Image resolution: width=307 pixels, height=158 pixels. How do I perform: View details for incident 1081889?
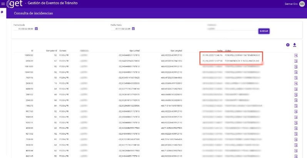[296, 67]
